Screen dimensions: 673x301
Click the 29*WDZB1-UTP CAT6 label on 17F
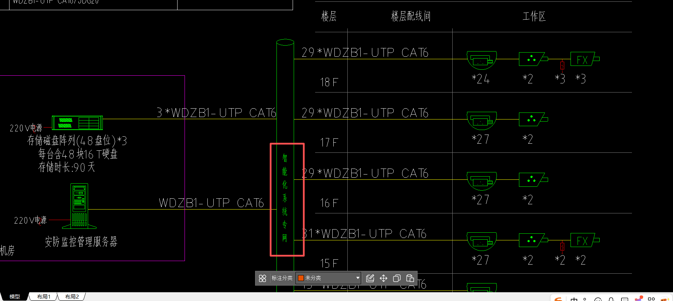365,112
